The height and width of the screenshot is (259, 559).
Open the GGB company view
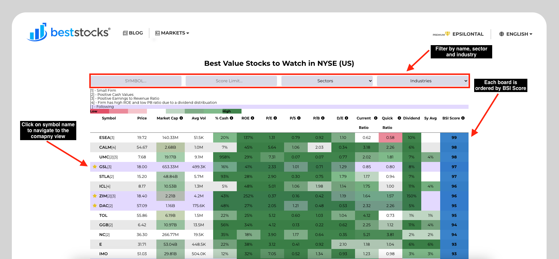pyautogui.click(x=104, y=225)
